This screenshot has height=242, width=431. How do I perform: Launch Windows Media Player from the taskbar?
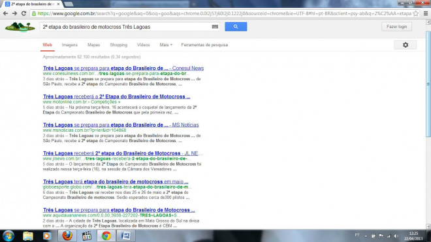pyautogui.click(x=47, y=236)
